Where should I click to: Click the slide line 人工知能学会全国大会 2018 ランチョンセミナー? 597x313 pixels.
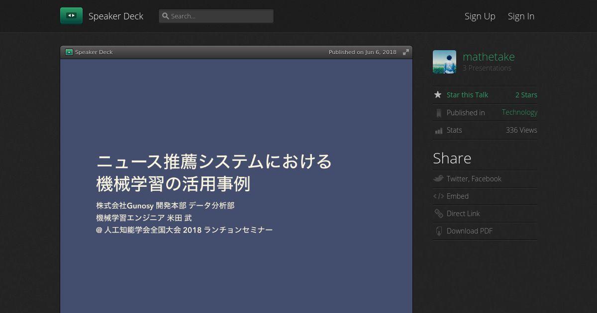pos(189,230)
